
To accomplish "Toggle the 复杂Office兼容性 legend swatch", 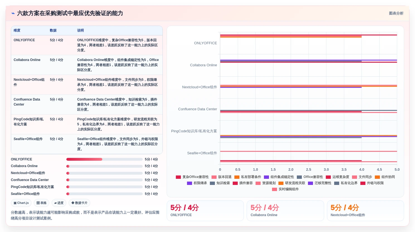I will [x=178, y=177].
